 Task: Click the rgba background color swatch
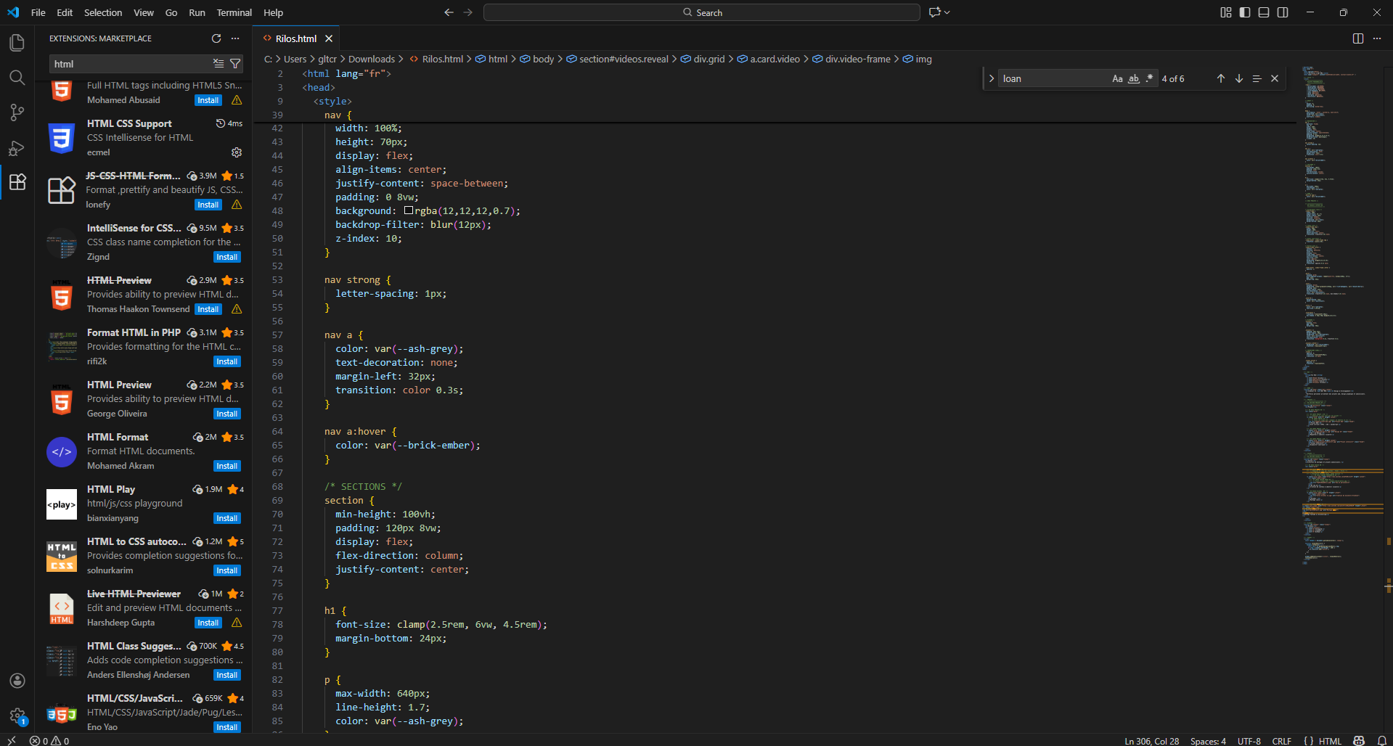click(x=409, y=210)
